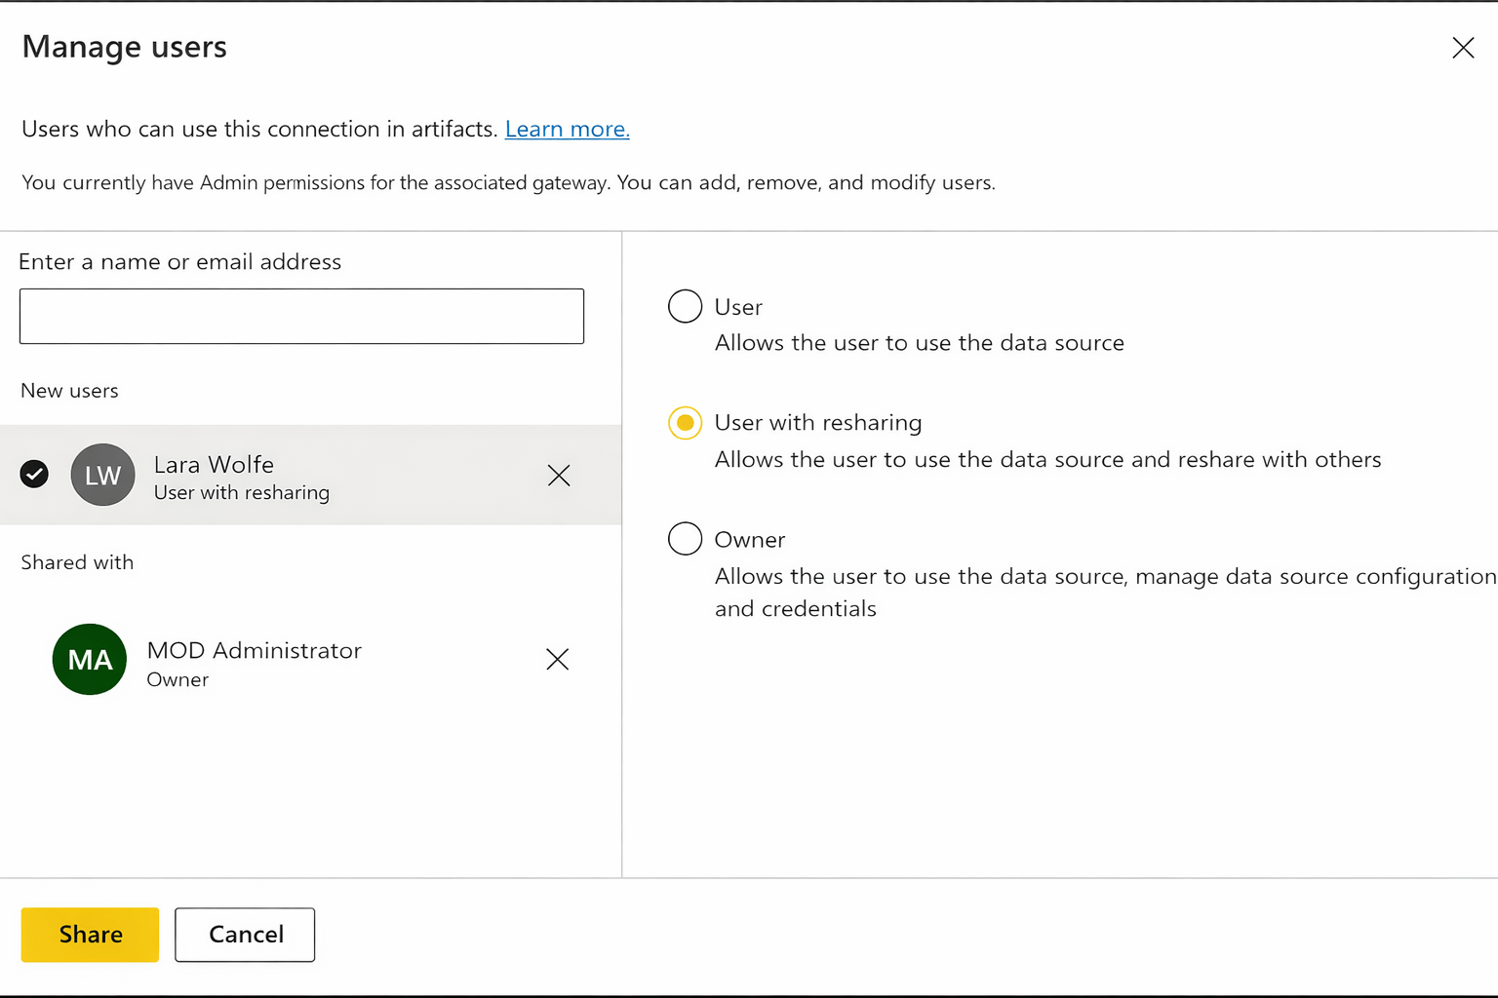Remove MOD Administrator from shared list
This screenshot has height=998, width=1498.
(558, 660)
